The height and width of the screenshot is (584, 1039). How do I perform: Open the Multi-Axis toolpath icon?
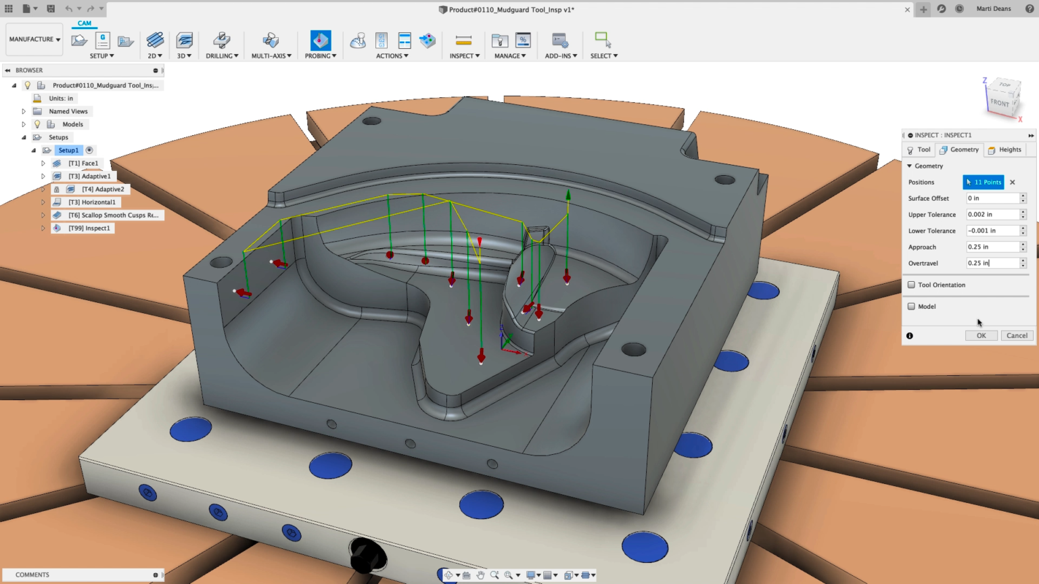pyautogui.click(x=271, y=41)
